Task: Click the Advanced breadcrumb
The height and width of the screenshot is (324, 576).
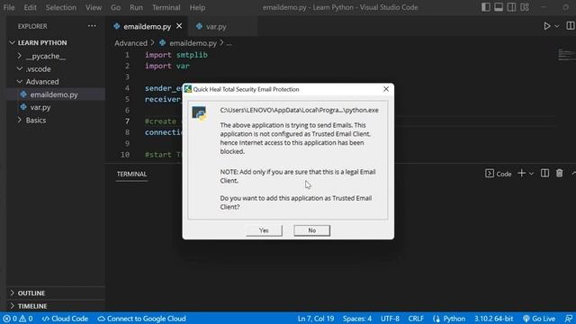Action: click(x=130, y=43)
